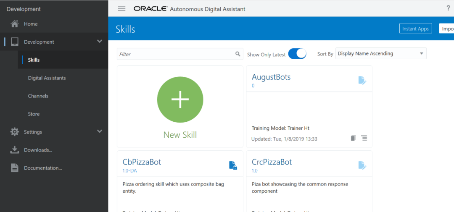Toggle the Show Only Latest switch
The height and width of the screenshot is (212, 454).
coord(297,54)
